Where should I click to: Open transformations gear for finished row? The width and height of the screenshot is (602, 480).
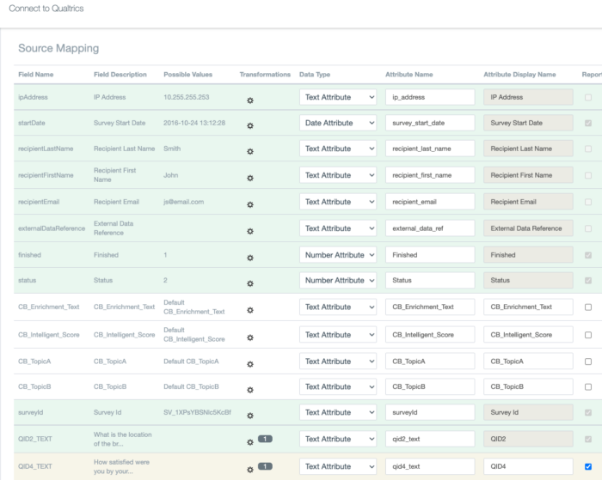[x=250, y=258]
